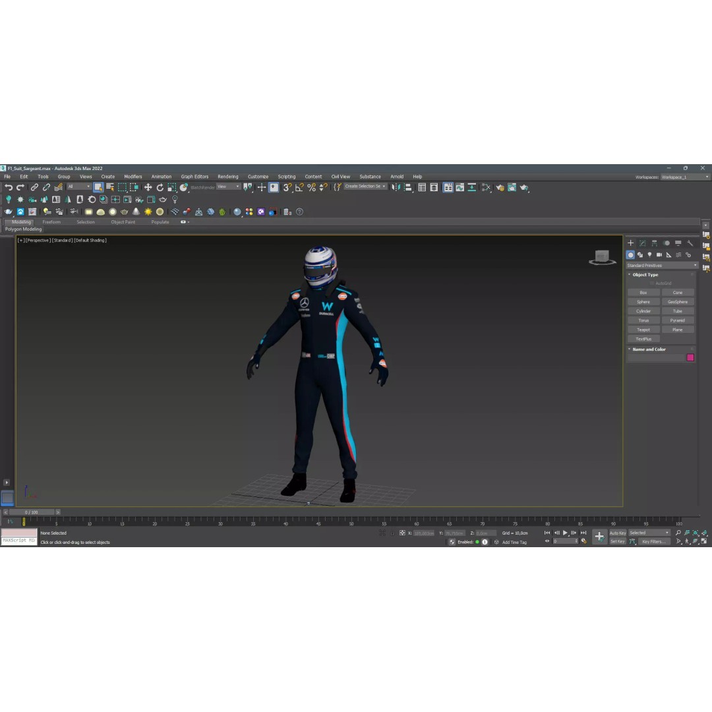
Task: Collapse the Object Type rollout
Action: [x=630, y=274]
